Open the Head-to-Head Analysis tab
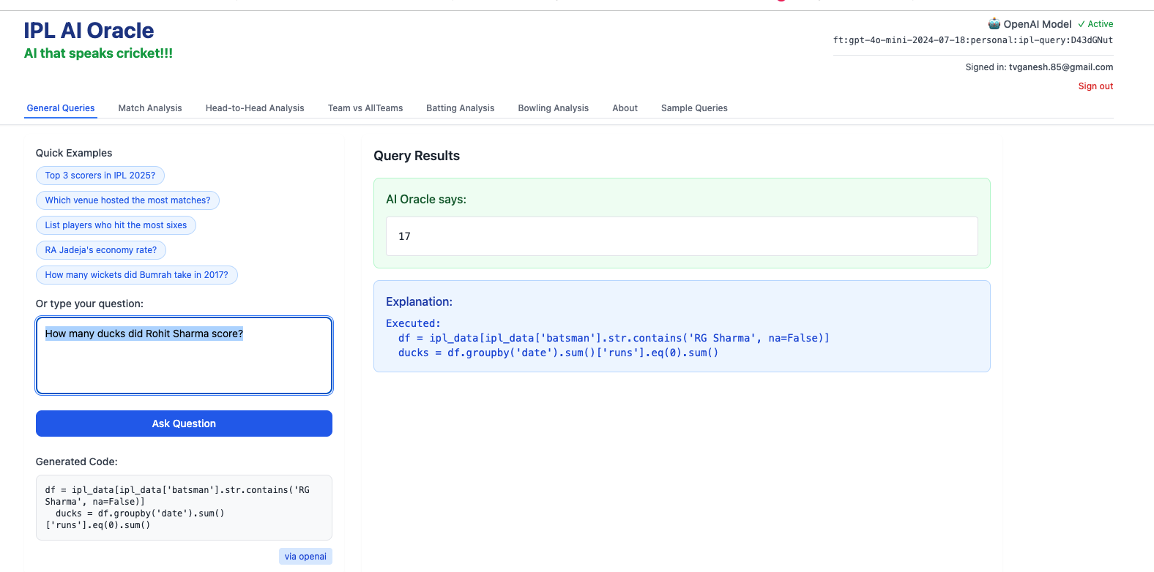 coord(255,108)
